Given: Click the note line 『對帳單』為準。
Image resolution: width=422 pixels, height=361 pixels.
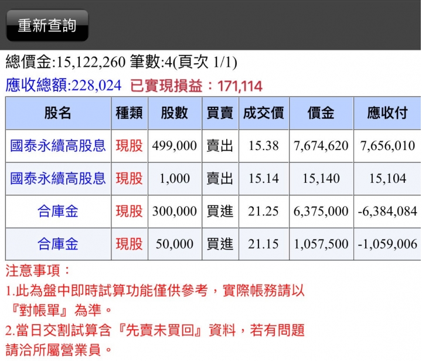Looking at the screenshot, I should [x=62, y=311].
